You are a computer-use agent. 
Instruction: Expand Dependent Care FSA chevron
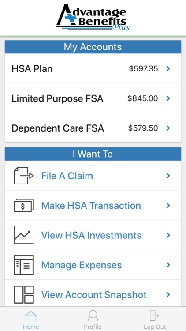168,128
